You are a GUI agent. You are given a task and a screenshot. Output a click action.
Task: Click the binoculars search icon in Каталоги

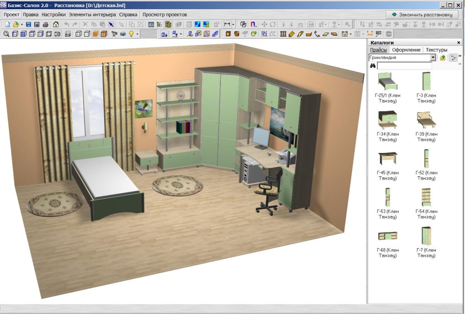click(x=373, y=65)
